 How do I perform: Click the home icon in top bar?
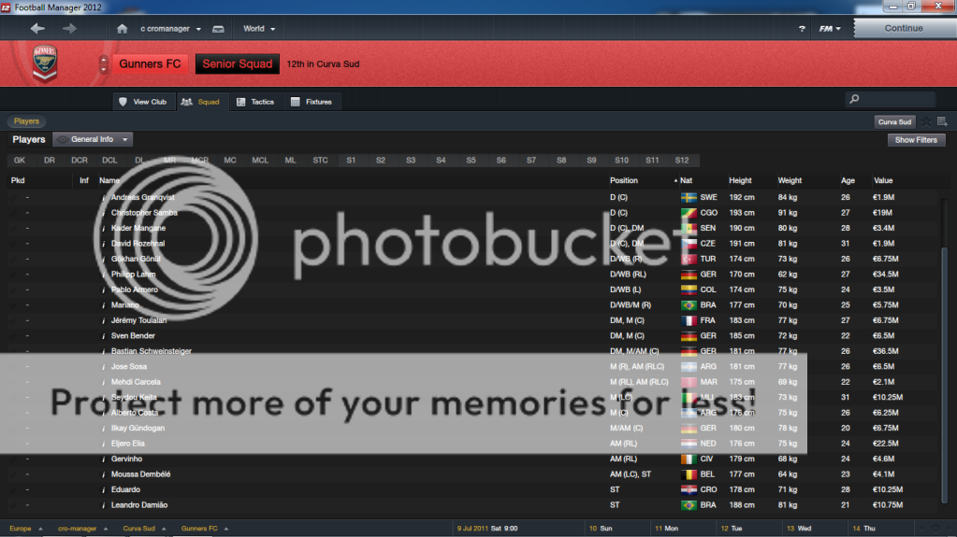point(122,29)
